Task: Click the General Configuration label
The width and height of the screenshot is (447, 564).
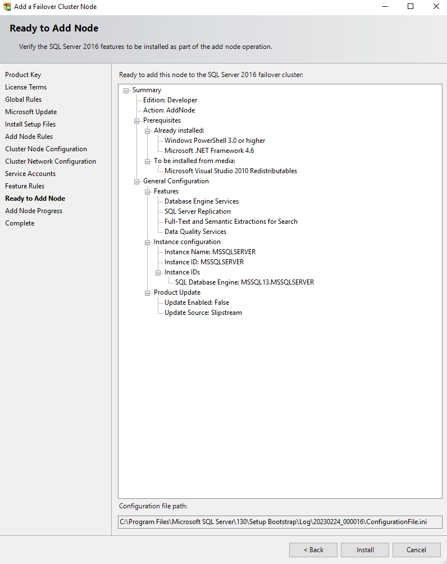Action: tap(176, 181)
